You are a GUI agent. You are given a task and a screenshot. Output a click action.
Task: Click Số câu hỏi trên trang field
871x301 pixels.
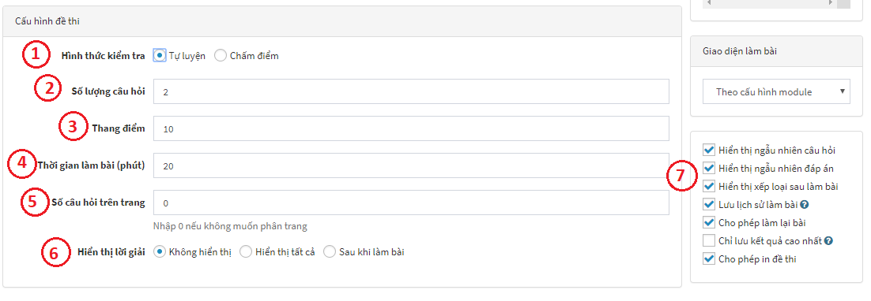411,203
